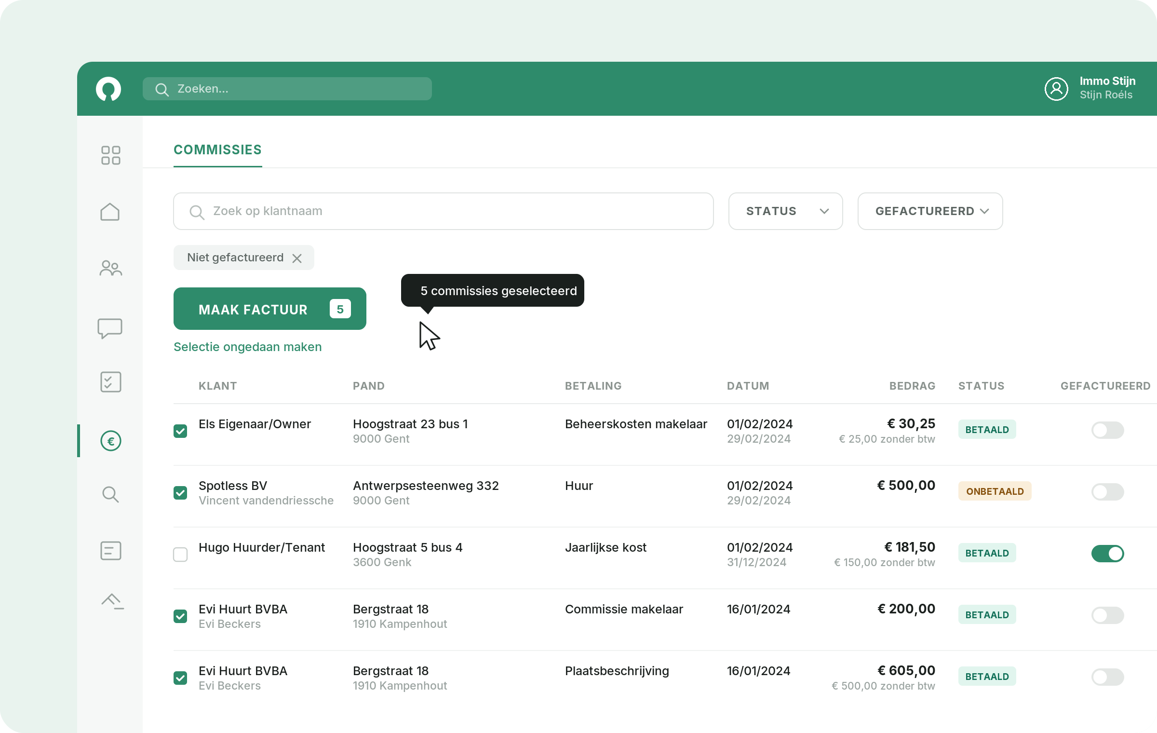Open the magnifier search icon in sidebar
The height and width of the screenshot is (733, 1157).
tap(110, 494)
